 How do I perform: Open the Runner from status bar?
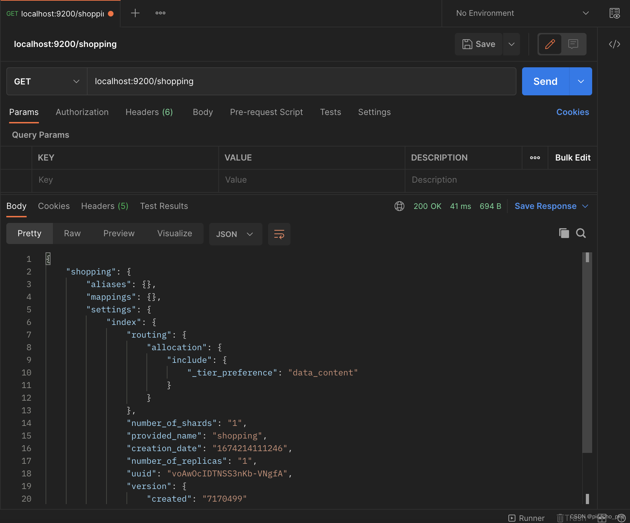tap(526, 518)
